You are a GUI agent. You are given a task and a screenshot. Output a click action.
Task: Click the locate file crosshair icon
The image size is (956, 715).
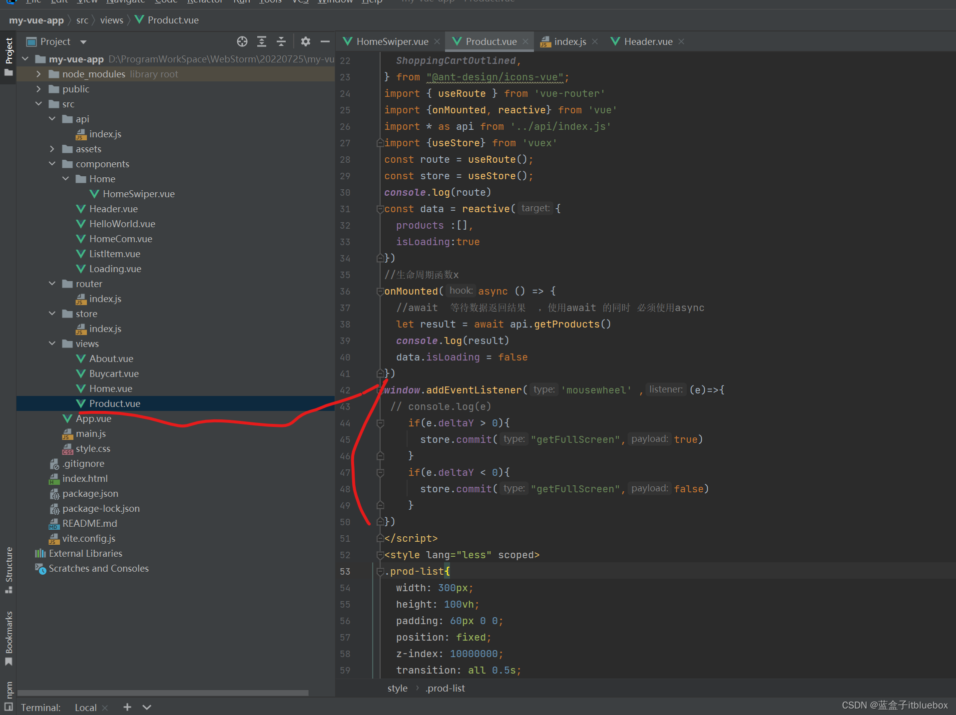coord(242,41)
